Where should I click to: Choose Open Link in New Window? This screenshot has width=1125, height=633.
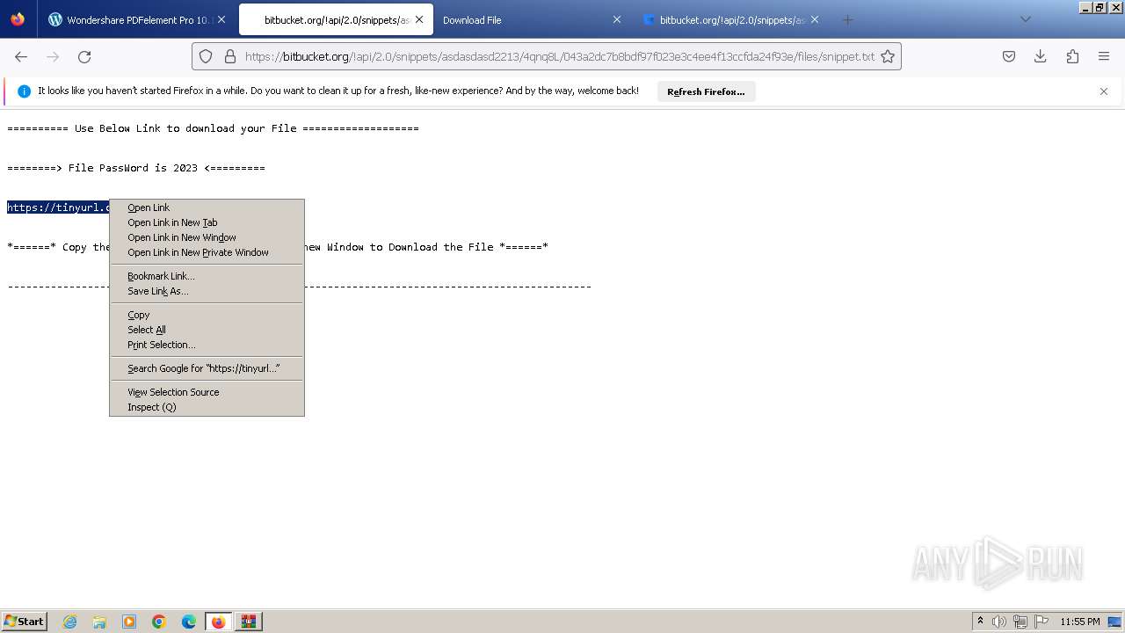[207, 237]
